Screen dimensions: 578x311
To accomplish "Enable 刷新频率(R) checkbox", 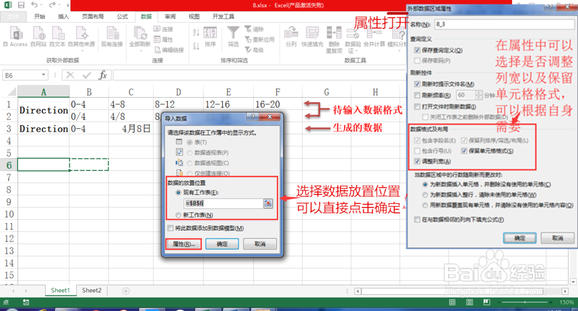I will (x=417, y=95).
